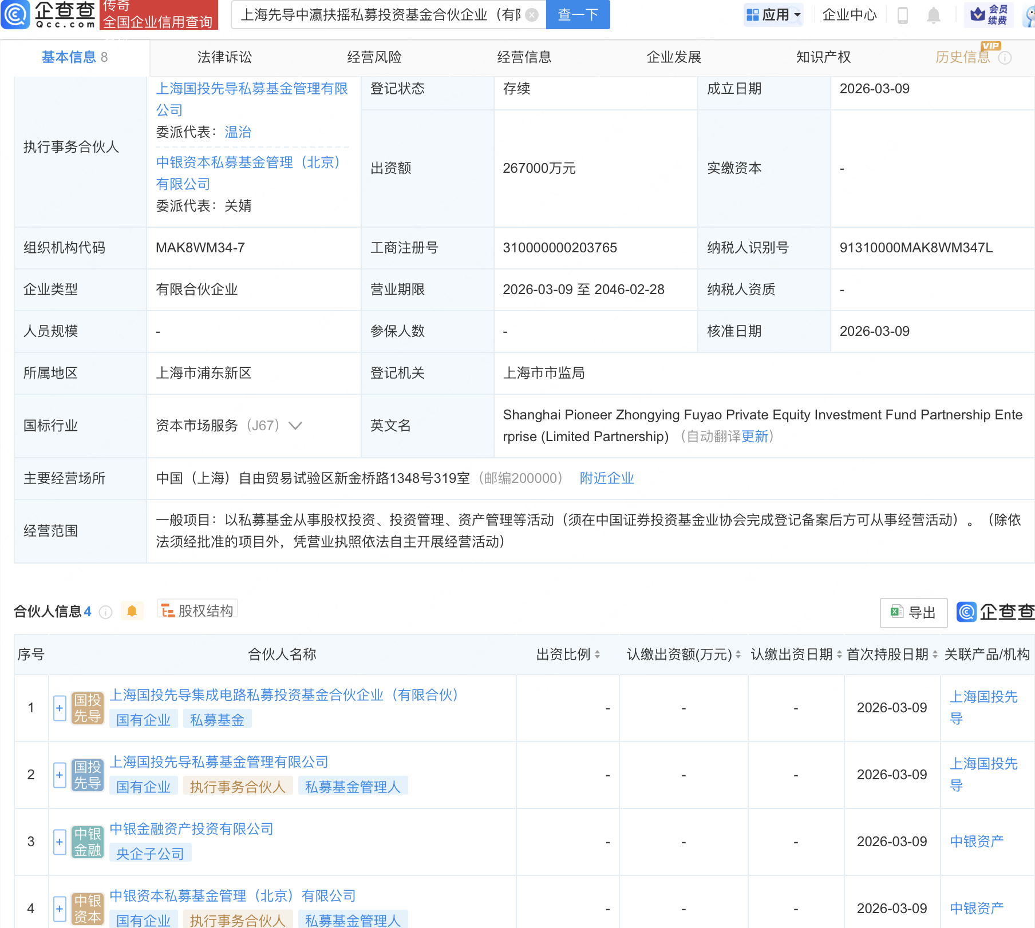Click the 查一下 search button
This screenshot has width=1035, height=928.
pos(578,15)
